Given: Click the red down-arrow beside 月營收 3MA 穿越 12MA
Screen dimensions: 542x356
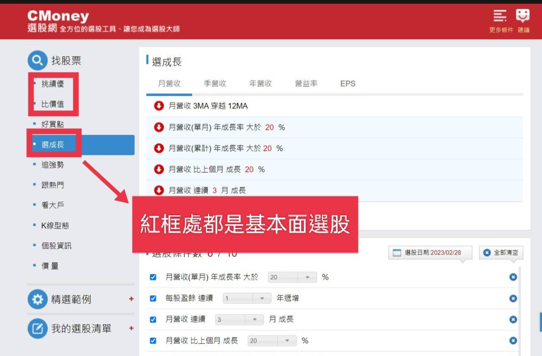Looking at the screenshot, I should (158, 106).
